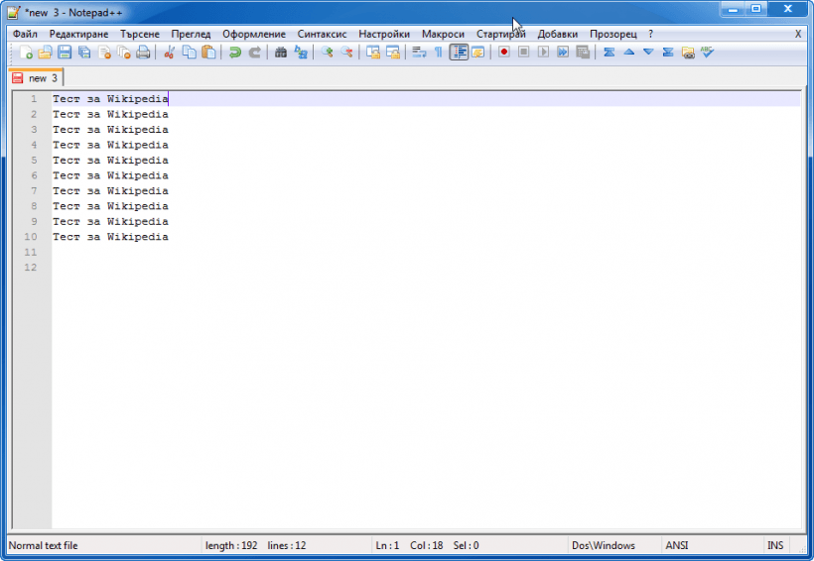
Task: Run the ABC spell check icon
Action: [708, 52]
